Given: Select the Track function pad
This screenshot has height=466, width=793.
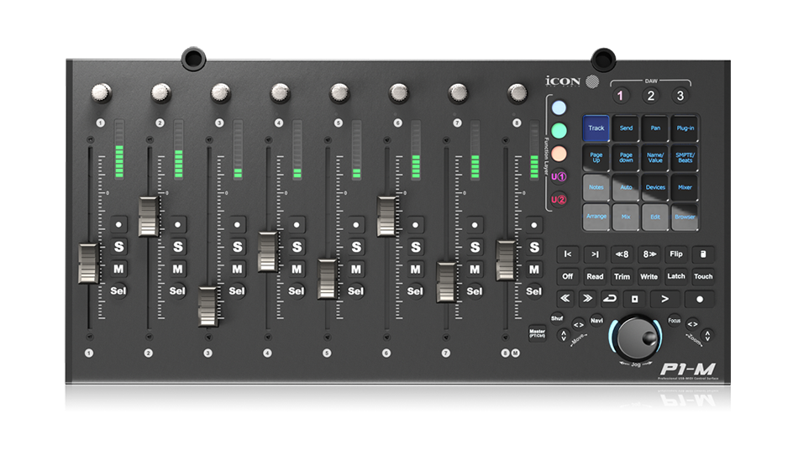Looking at the screenshot, I should [596, 128].
